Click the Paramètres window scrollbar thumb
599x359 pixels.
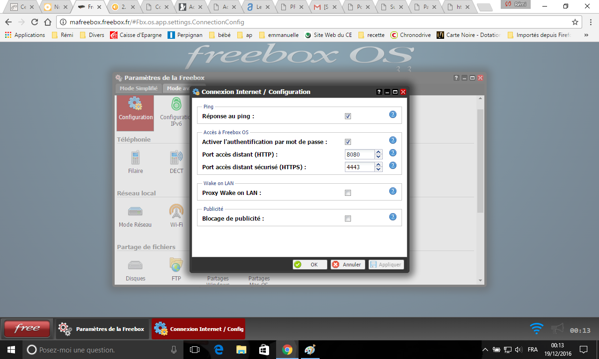480,160
